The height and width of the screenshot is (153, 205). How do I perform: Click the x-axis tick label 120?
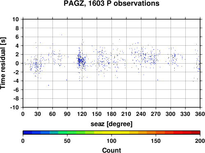(82, 114)
